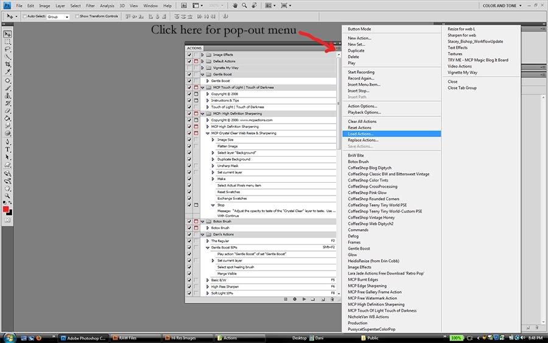Screen dimensions: 548x343
Task: Select the Eyedropper tool
Action: (7, 72)
